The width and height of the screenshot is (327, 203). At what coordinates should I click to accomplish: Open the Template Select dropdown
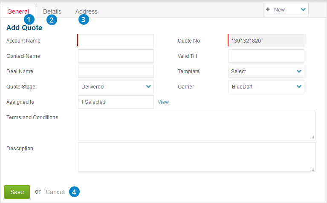(x=266, y=71)
